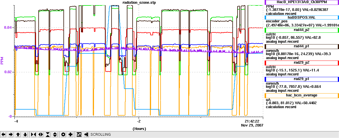The height and width of the screenshot is (138, 339).
Task: Click the VAL=82.8 log10 range text
Action: (x=293, y=38)
